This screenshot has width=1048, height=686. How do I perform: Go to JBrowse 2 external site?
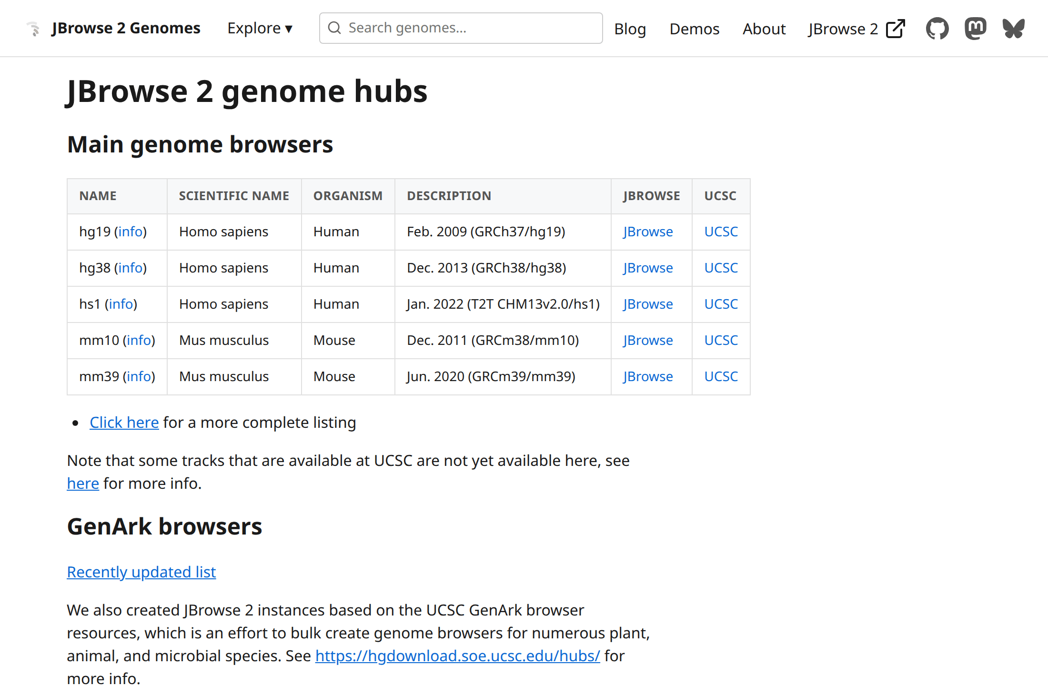(857, 29)
